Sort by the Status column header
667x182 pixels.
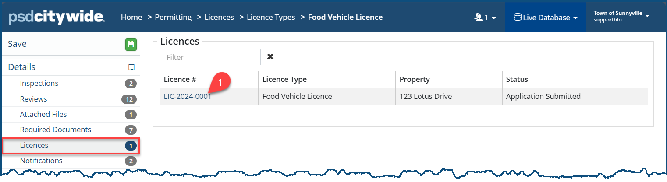click(517, 79)
